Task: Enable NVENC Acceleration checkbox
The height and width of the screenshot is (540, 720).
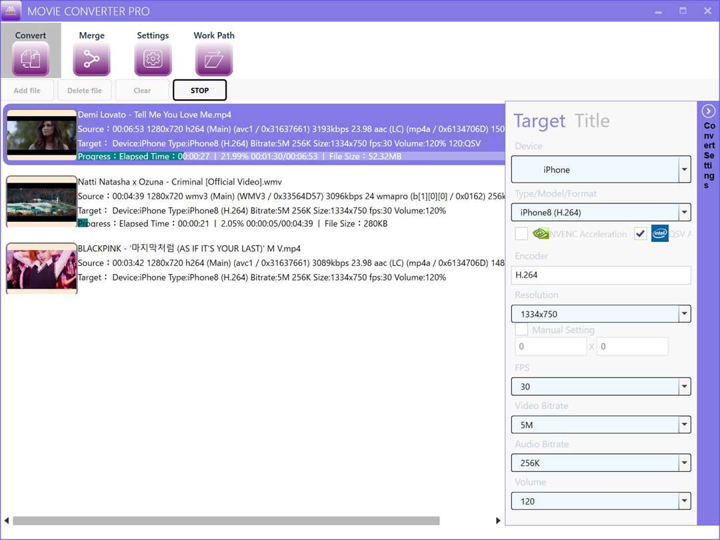Action: pyautogui.click(x=521, y=234)
